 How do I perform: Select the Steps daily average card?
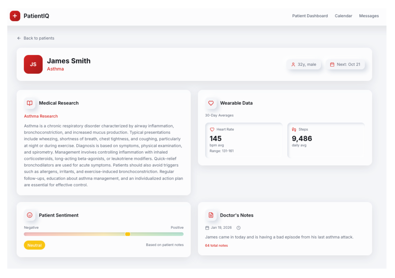pos(326,140)
